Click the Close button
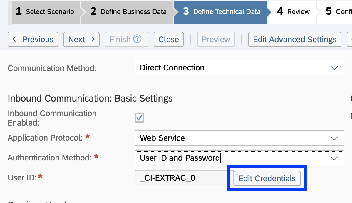Screen dimensions: 352x203 (168, 39)
